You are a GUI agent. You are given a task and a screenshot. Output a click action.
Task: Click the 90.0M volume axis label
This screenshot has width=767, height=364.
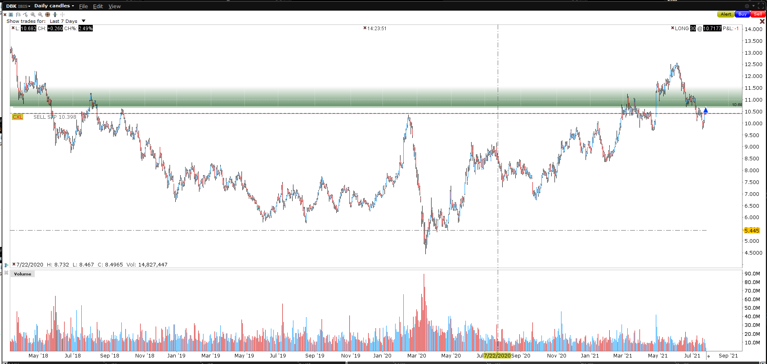coord(752,274)
